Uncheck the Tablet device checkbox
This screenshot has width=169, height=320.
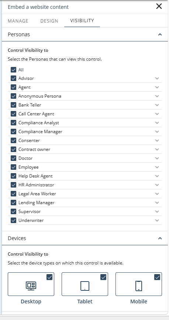pos(103,277)
